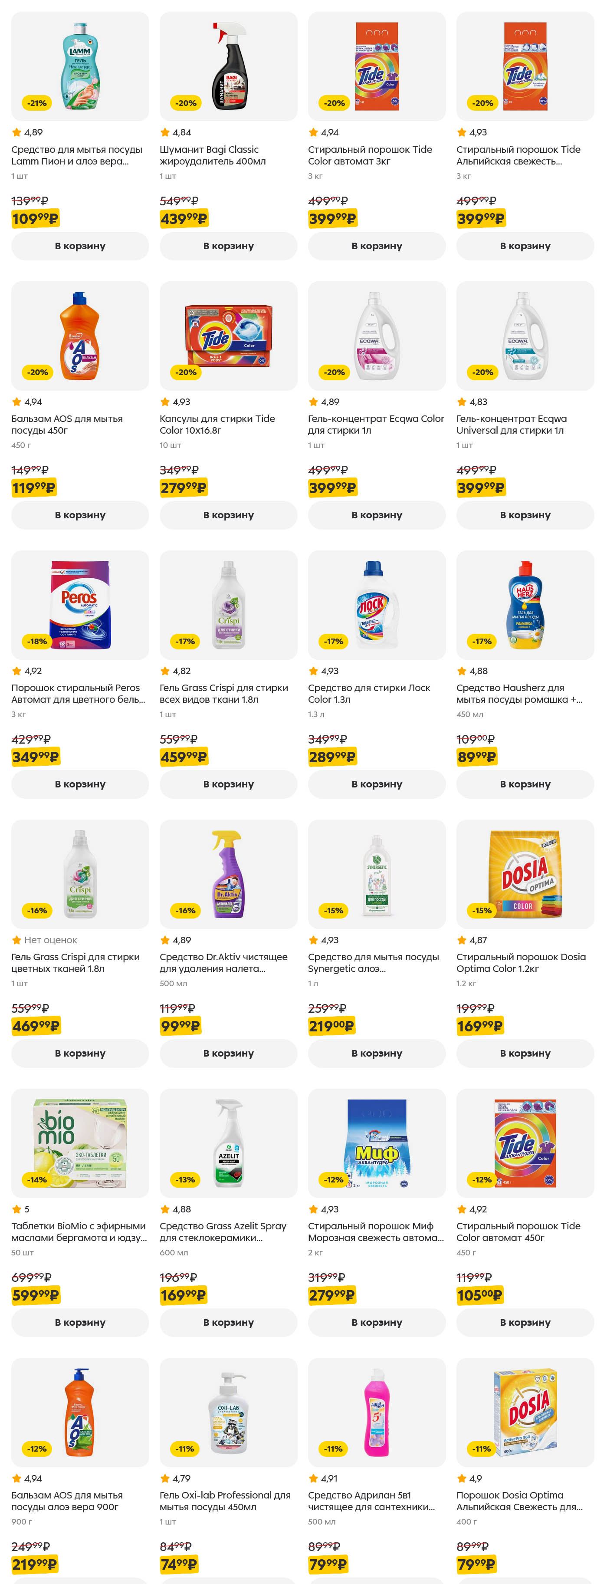This screenshot has height=1584, width=607.
Task: Open the Oxi-lab Professional gel product image
Action: (x=229, y=1412)
